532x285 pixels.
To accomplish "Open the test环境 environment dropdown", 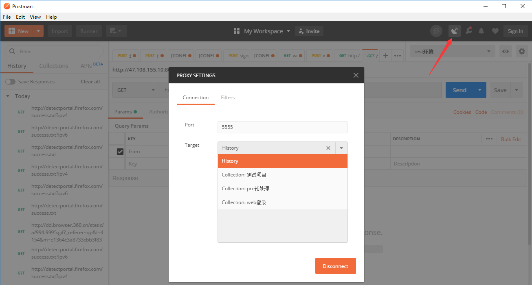I will click(453, 51).
